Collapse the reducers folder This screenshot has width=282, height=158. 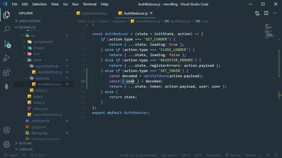click(42, 78)
